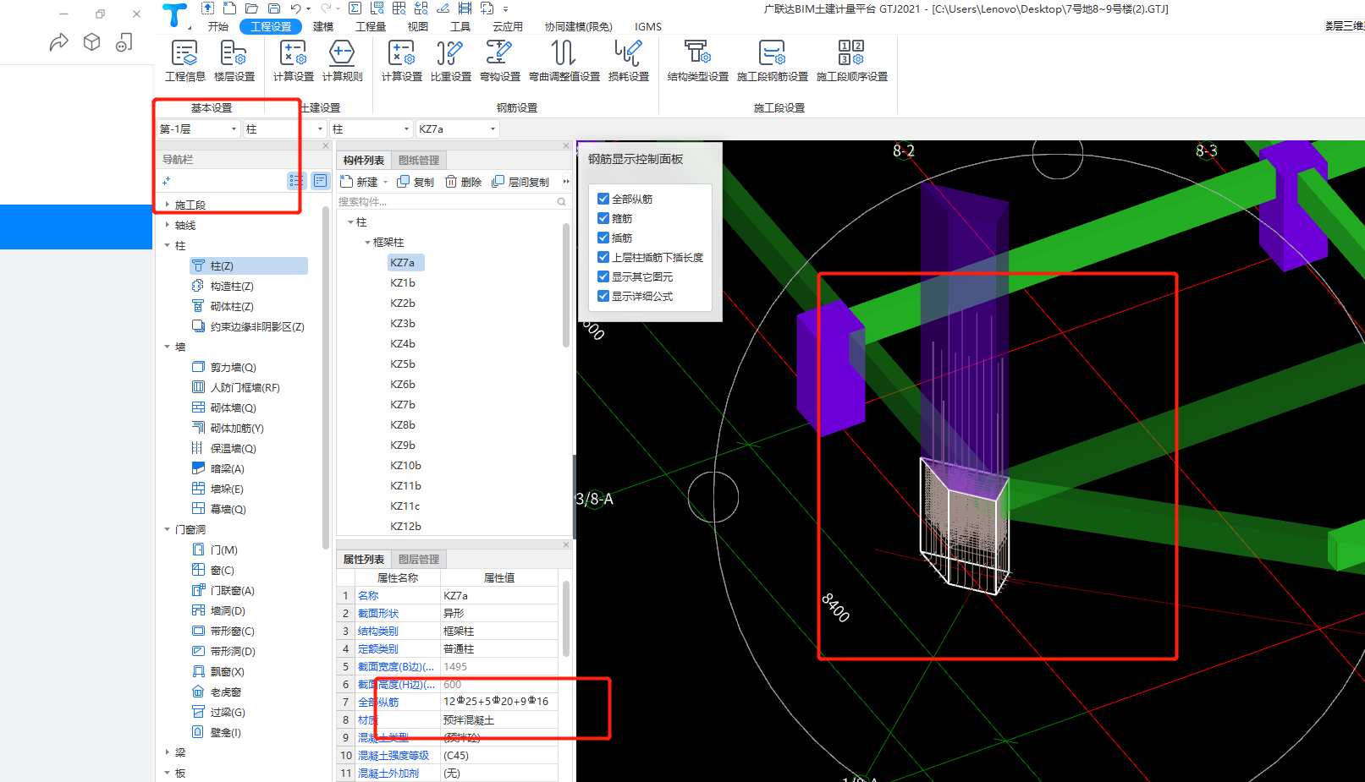1365x782 pixels.
Task: Click the 3D cube icon in left window
Action: click(x=91, y=41)
